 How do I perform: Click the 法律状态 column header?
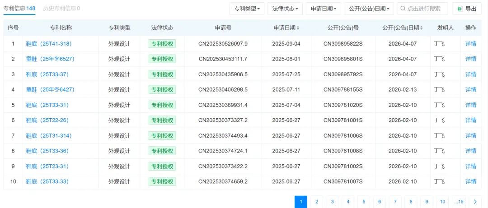coord(162,28)
